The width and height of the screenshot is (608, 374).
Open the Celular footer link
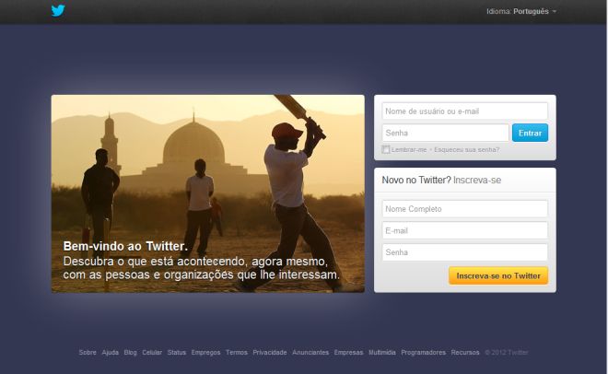[152, 352]
